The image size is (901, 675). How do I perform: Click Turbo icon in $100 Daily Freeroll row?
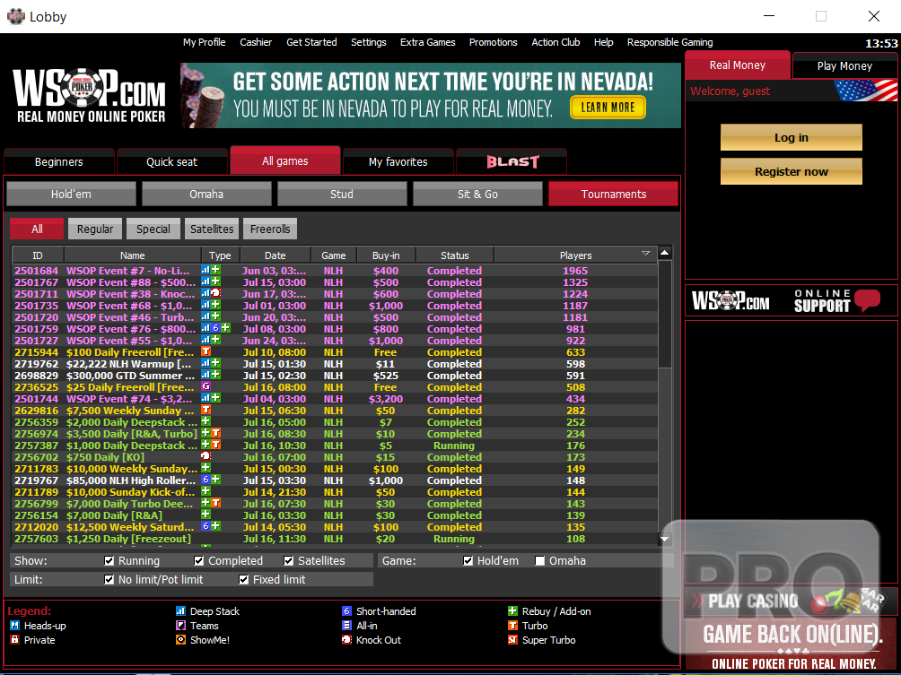pyautogui.click(x=206, y=351)
